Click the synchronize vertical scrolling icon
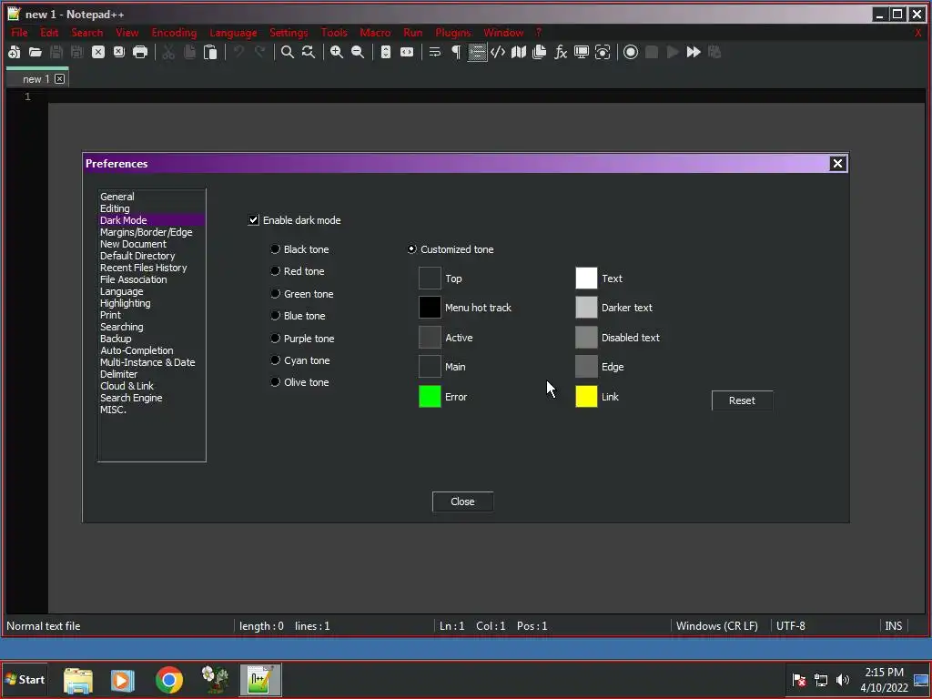This screenshot has width=932, height=699. click(386, 52)
